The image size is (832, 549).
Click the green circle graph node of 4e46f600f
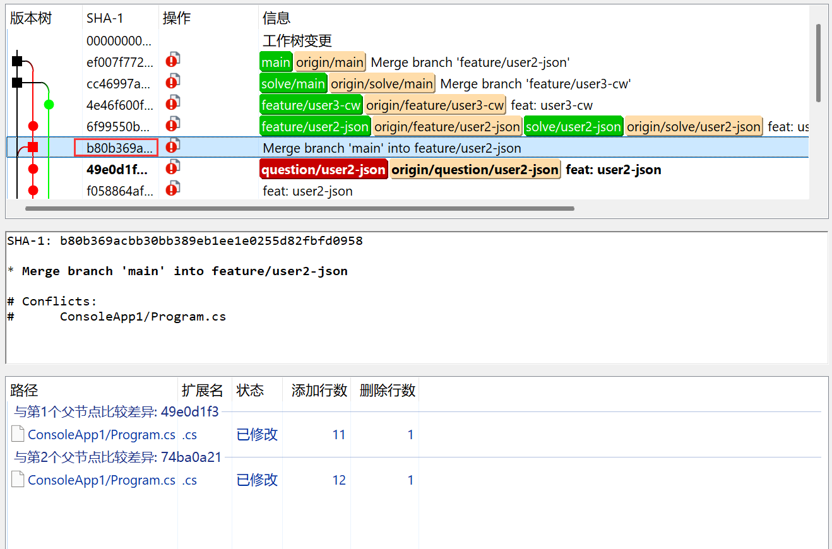(x=49, y=104)
